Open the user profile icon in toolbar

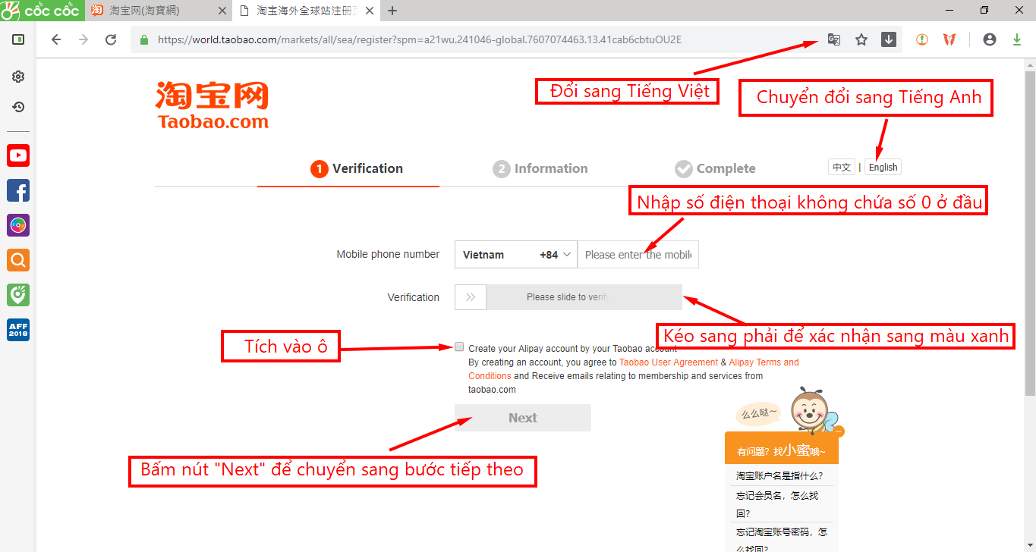point(989,39)
